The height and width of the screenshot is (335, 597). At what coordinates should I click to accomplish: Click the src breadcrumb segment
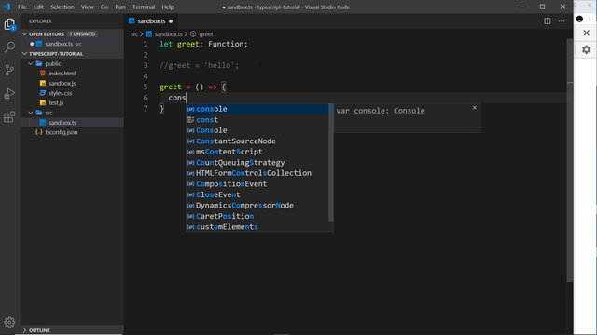click(x=134, y=34)
